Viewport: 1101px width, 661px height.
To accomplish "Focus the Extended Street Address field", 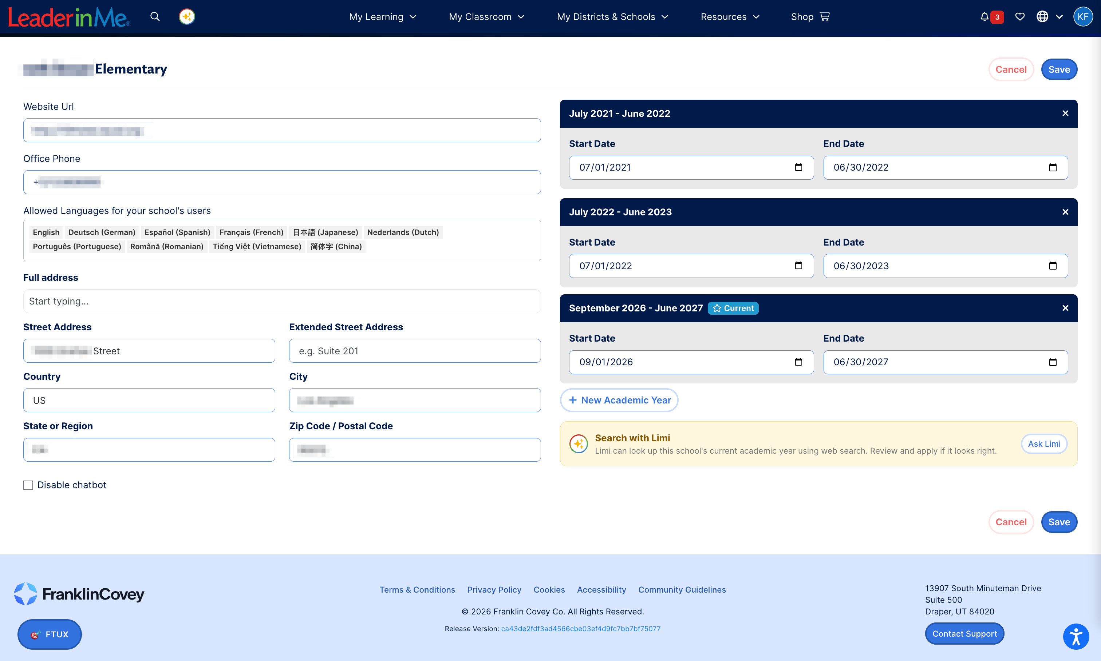I will pos(415,351).
